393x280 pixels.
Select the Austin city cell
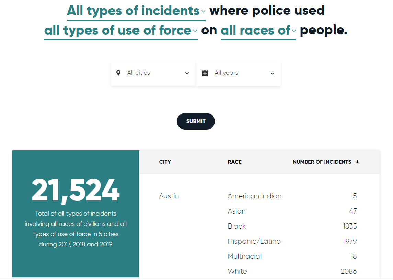[169, 196]
